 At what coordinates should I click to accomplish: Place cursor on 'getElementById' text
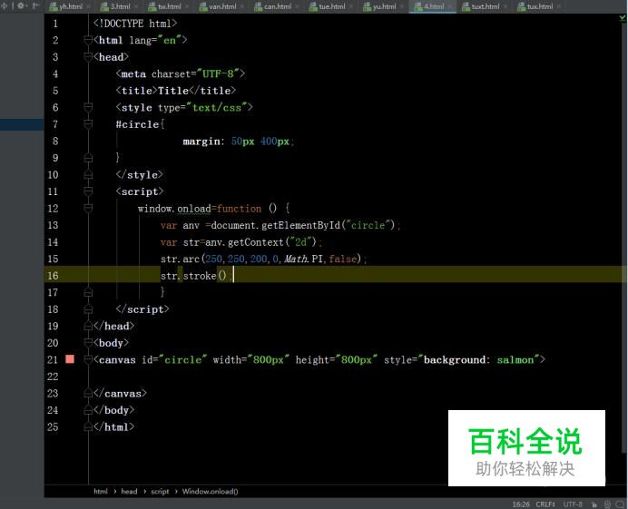[x=300, y=225]
